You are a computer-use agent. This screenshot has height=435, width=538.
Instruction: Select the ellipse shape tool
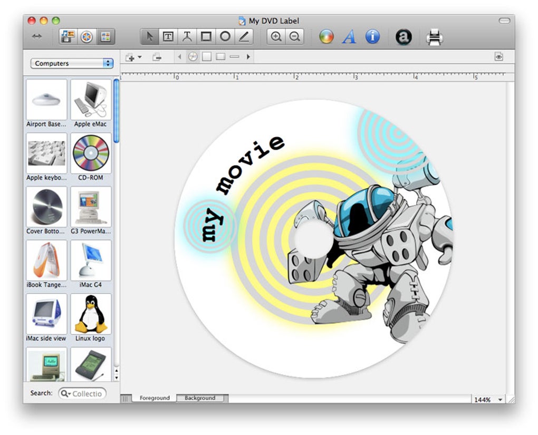[225, 36]
